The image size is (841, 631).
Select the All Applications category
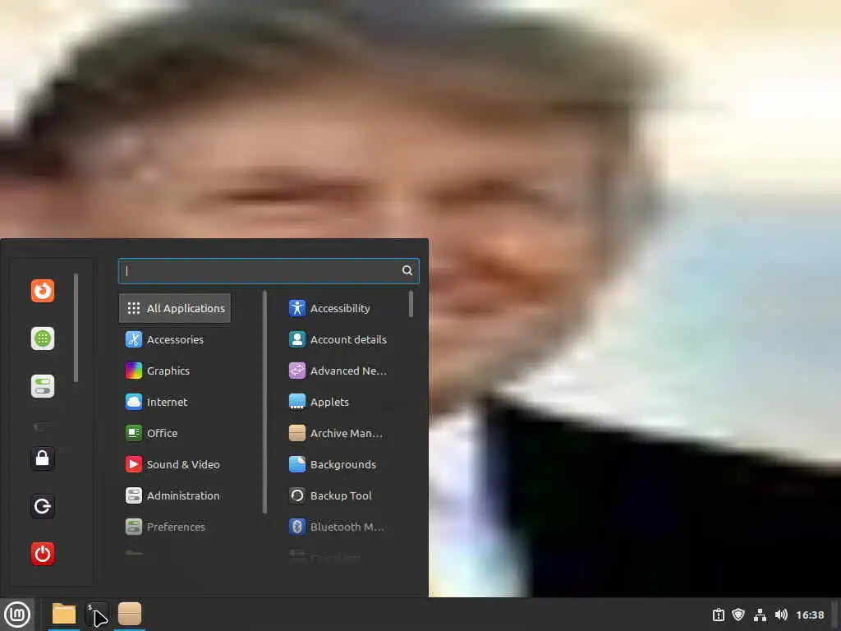tap(175, 308)
